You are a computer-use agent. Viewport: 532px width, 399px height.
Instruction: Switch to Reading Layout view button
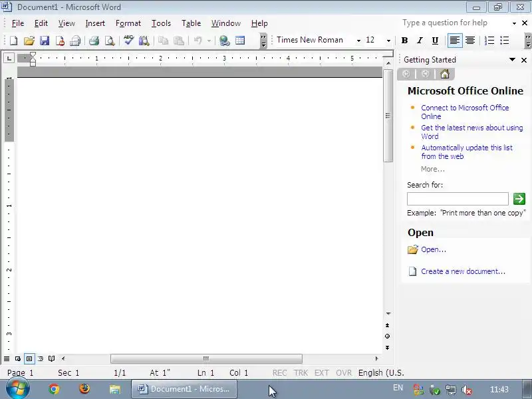[x=52, y=358]
